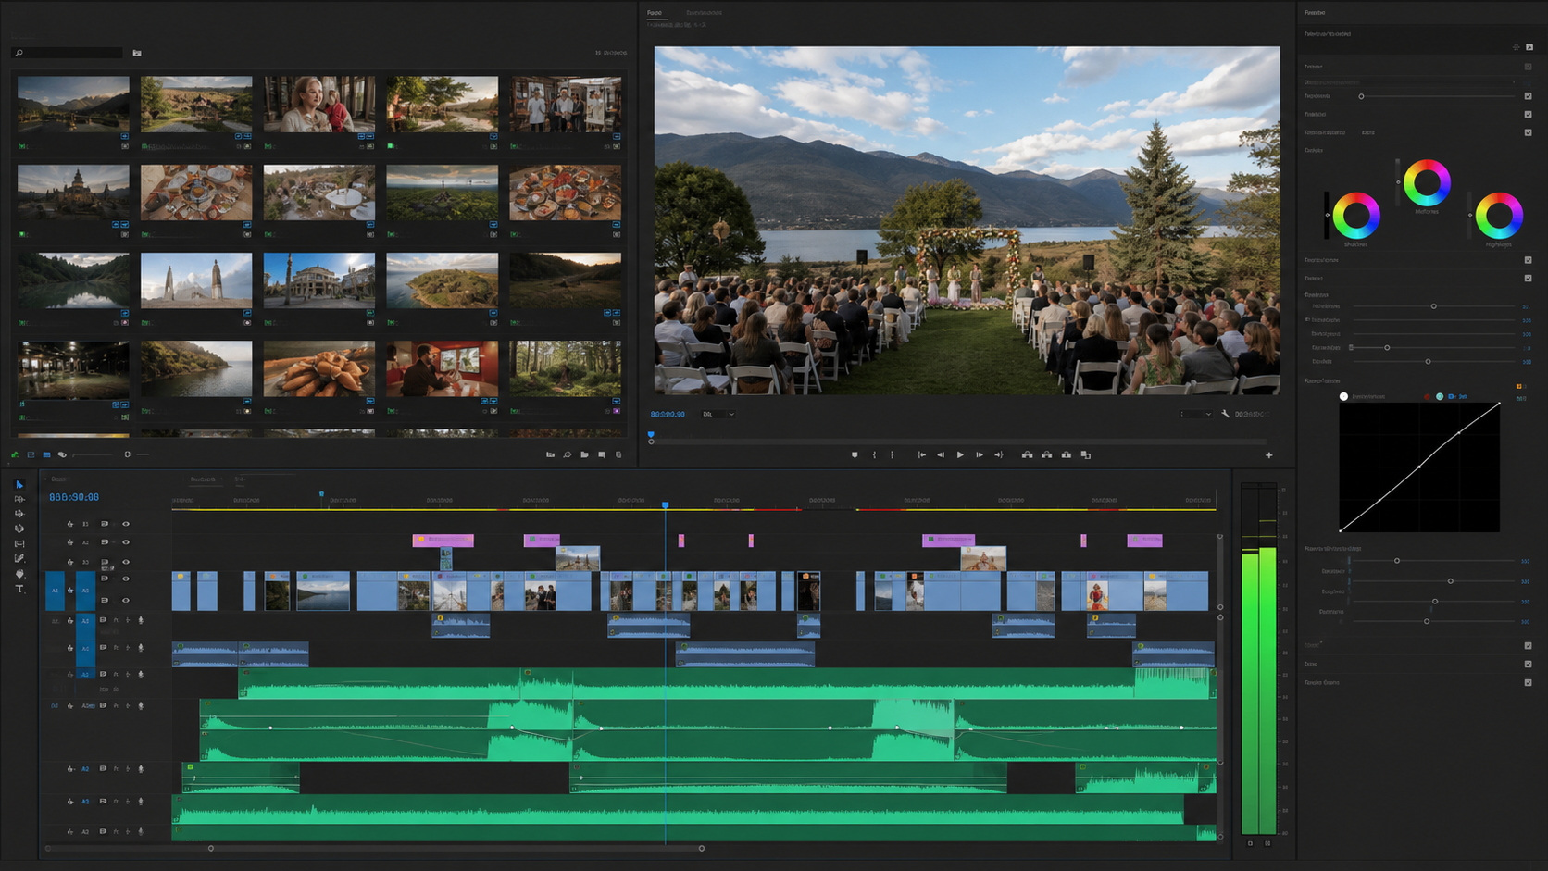1548x871 pixels.
Task: Click the magnifier find icon below thumbnails
Action: [x=568, y=454]
